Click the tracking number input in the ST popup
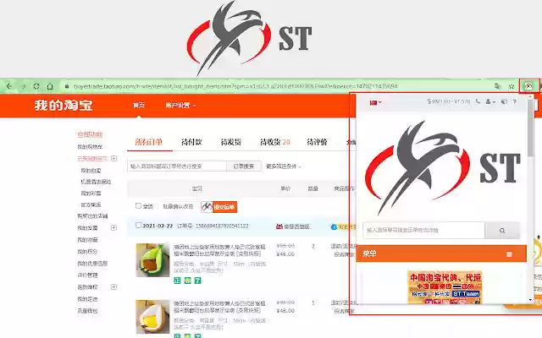Screen dimensions: 542x338 point(424,231)
